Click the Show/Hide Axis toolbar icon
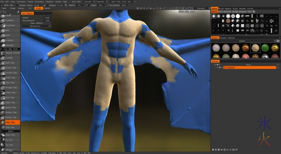This screenshot has height=154, width=281. [x=187, y=8]
